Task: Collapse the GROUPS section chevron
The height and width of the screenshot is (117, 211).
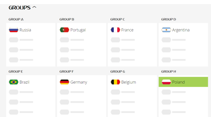Action: coord(34,7)
